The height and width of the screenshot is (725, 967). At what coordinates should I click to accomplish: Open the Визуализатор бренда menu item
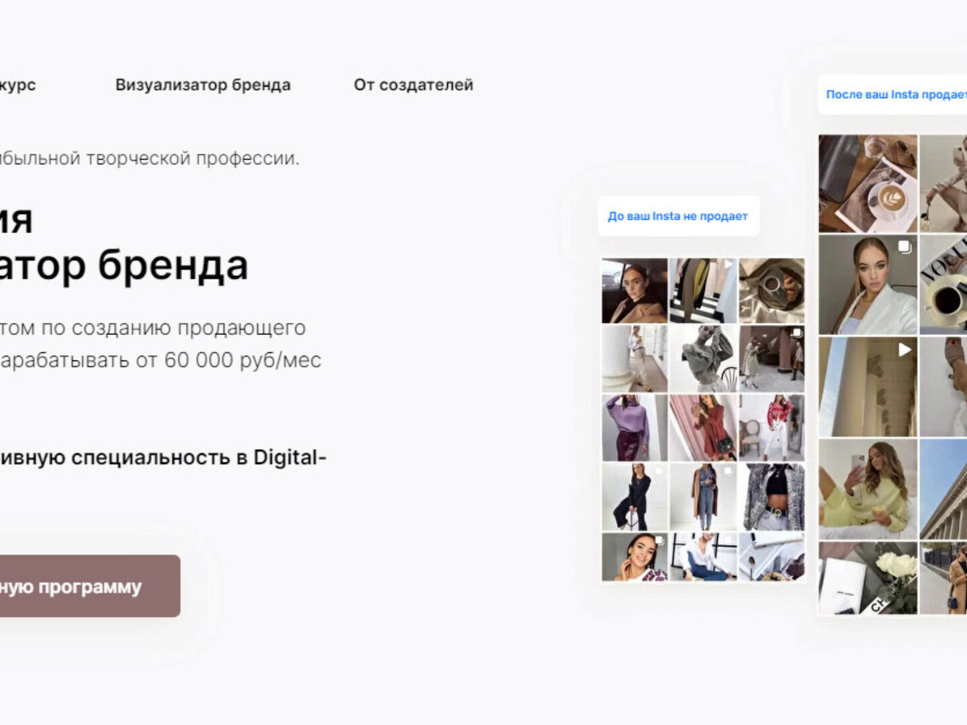203,85
